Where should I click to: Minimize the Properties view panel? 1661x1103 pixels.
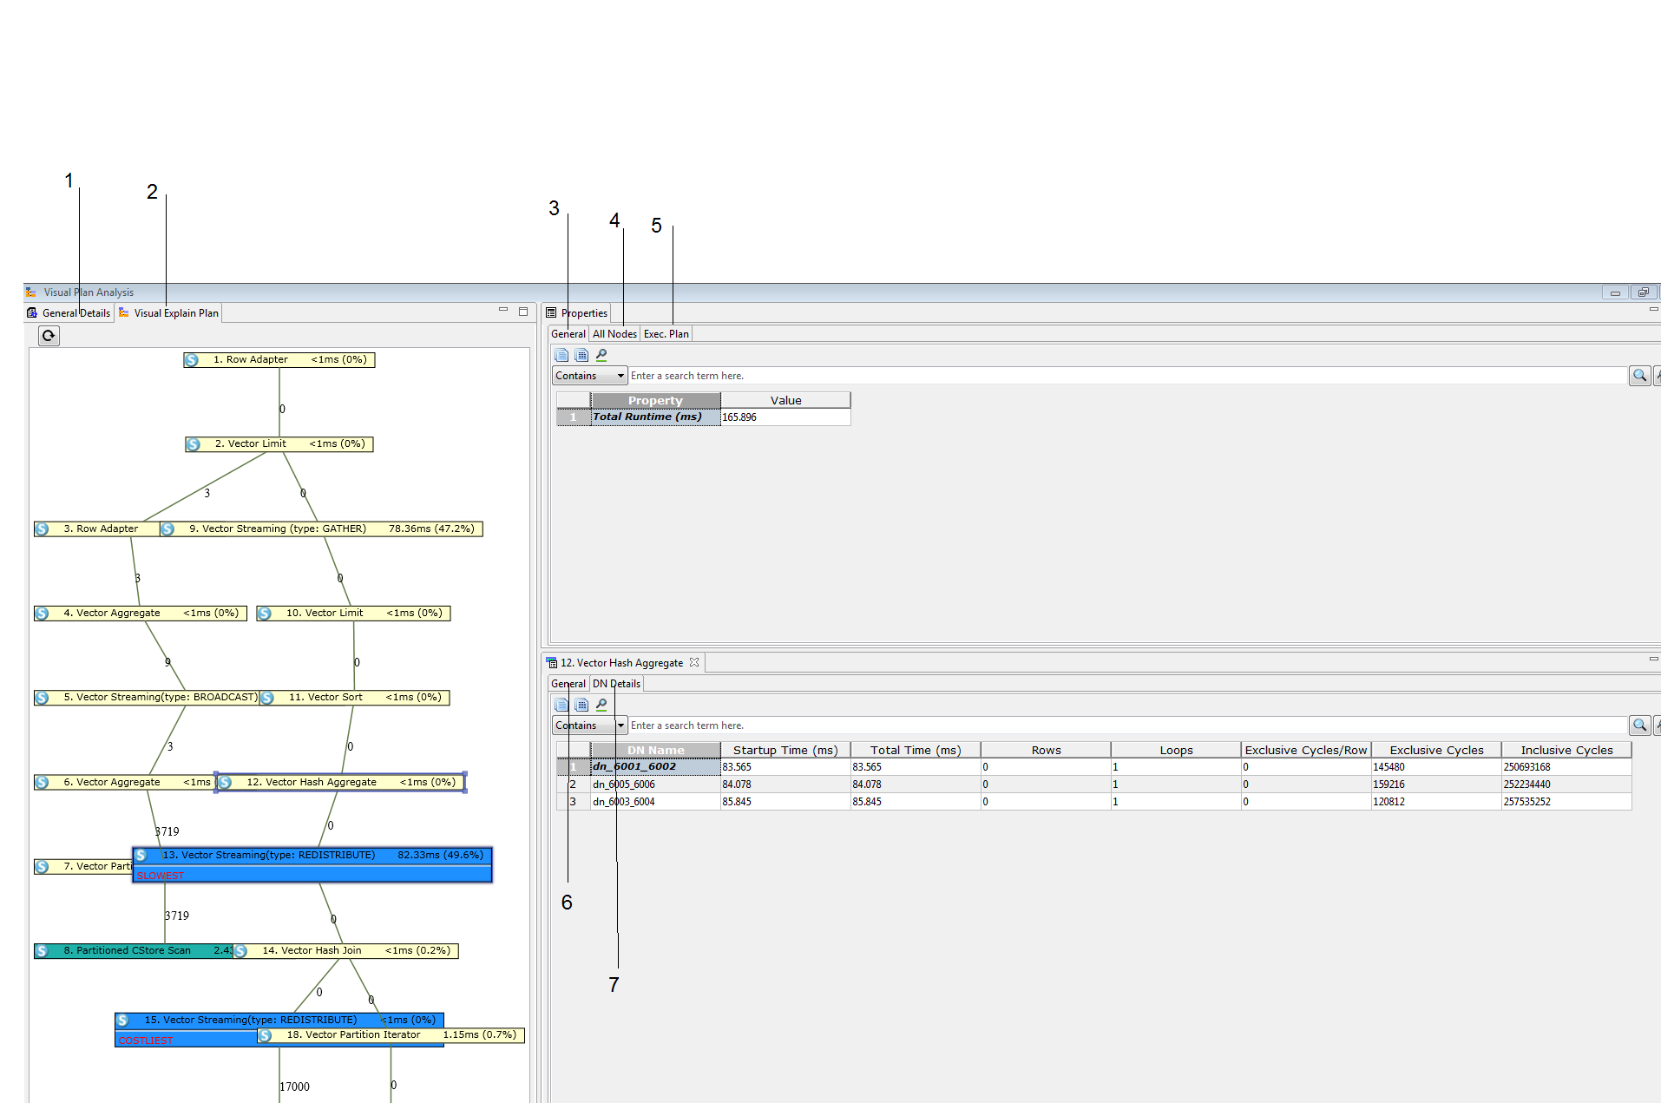(x=1653, y=310)
